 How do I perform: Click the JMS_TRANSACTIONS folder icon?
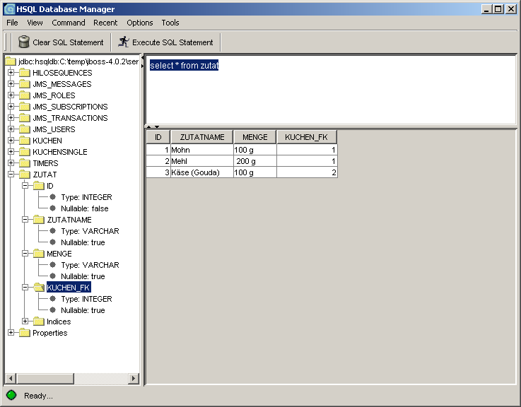[x=25, y=118]
